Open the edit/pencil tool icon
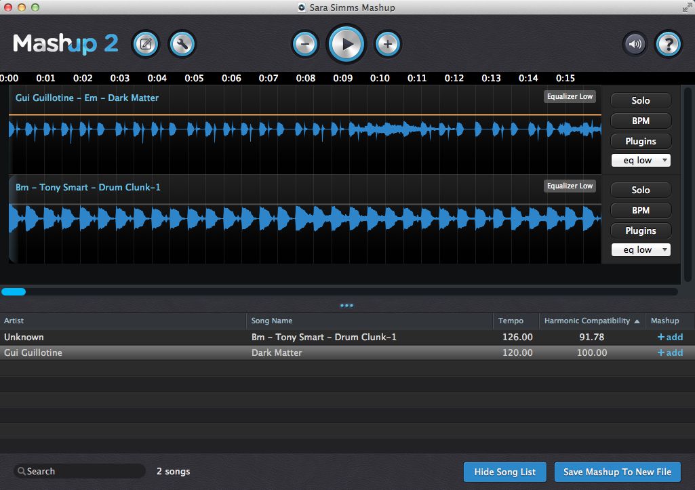Viewport: 695px width, 490px height. [x=145, y=43]
